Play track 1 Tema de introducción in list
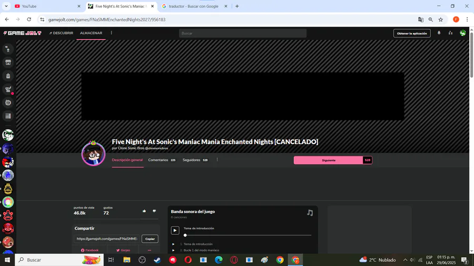 (x=173, y=244)
